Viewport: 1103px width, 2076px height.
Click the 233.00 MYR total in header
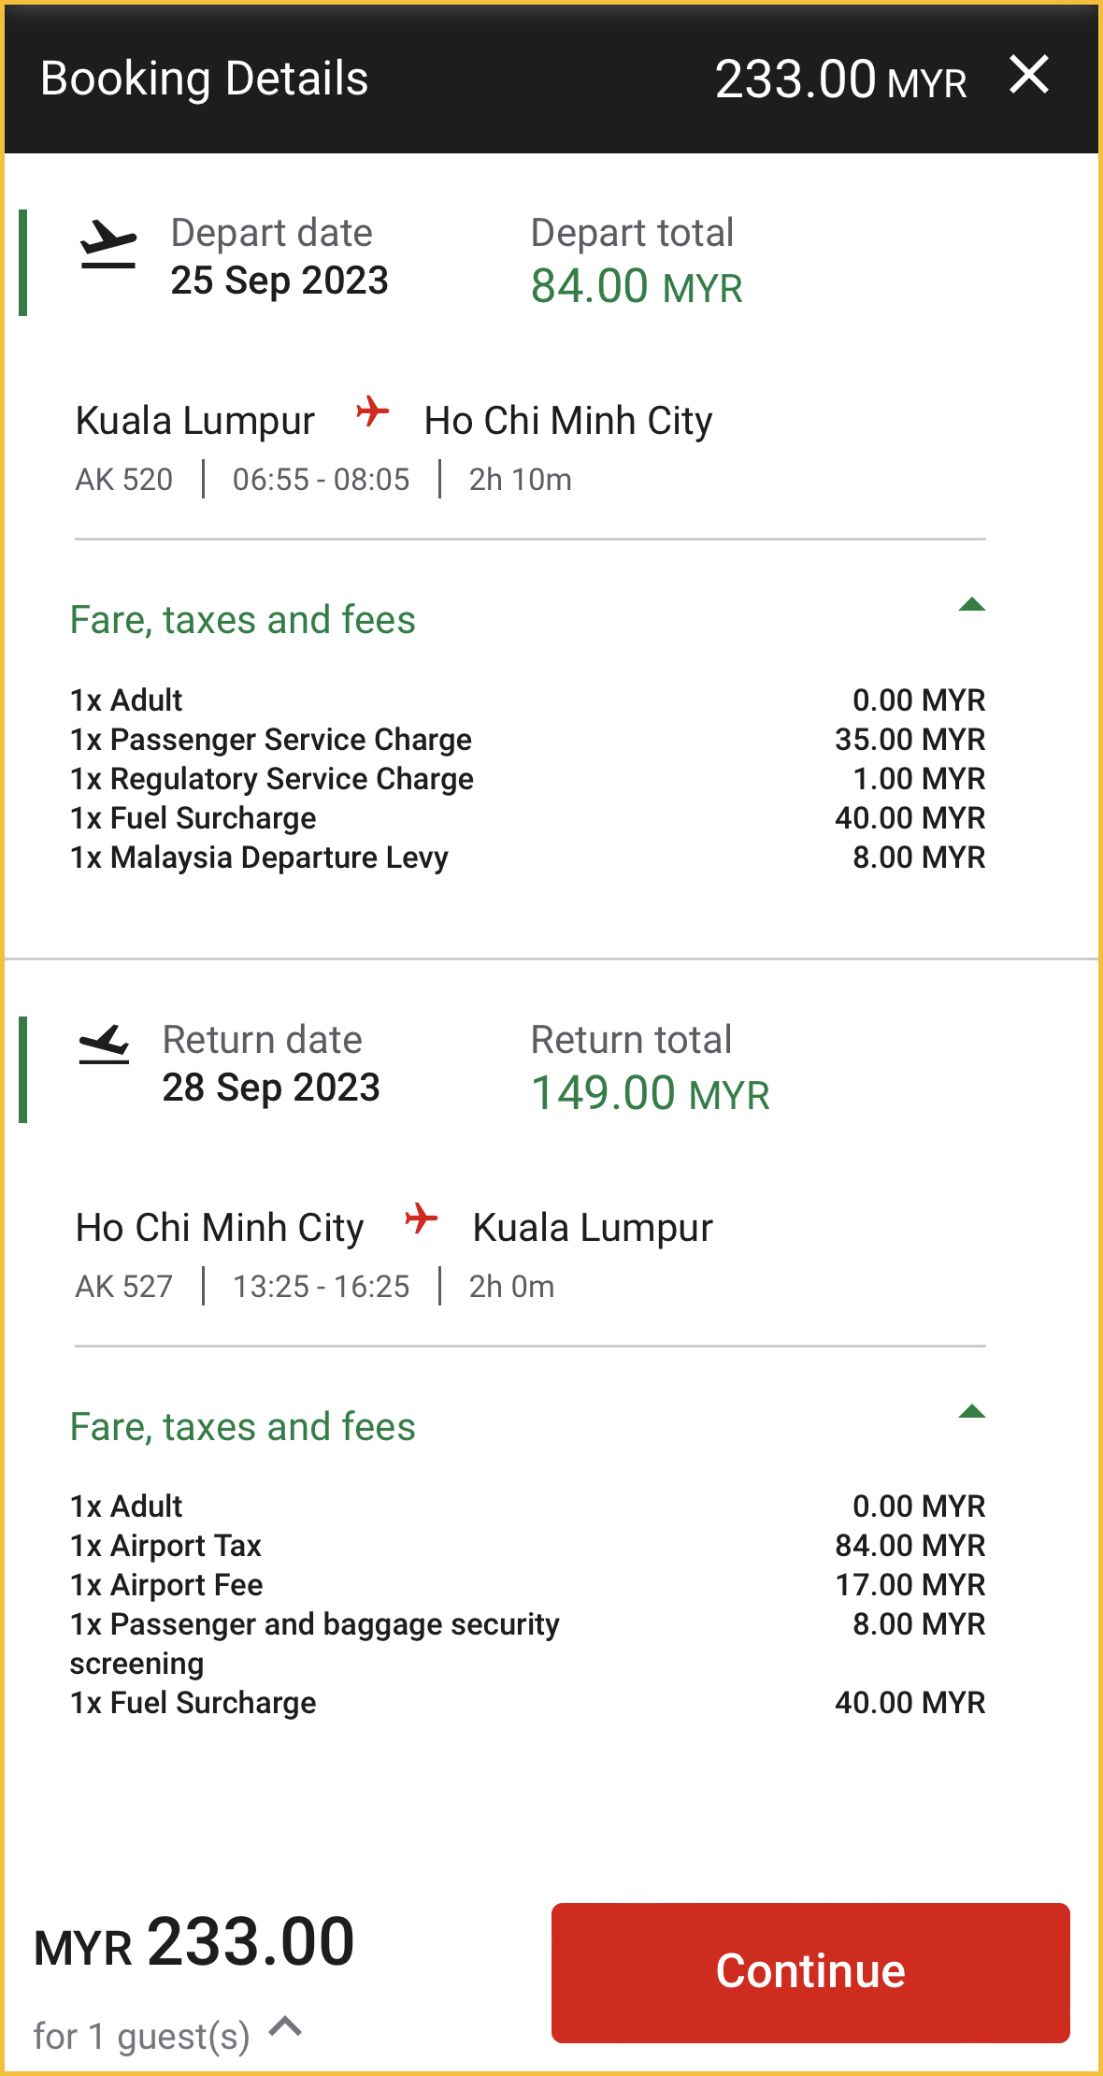pos(839,79)
